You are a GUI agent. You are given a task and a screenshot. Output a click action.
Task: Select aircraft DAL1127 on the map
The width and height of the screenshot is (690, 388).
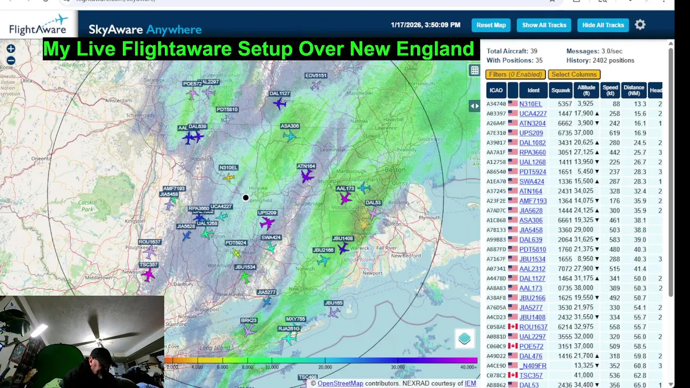(279, 103)
